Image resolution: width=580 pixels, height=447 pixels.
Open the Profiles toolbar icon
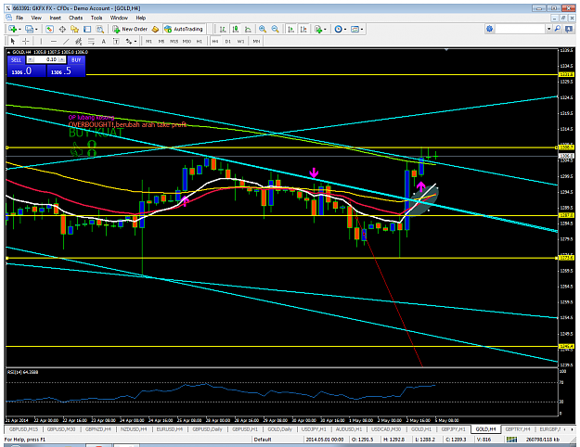tap(29, 29)
